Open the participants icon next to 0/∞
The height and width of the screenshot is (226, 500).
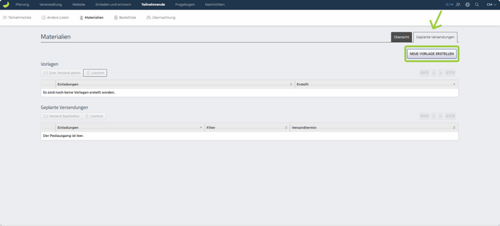[458, 5]
